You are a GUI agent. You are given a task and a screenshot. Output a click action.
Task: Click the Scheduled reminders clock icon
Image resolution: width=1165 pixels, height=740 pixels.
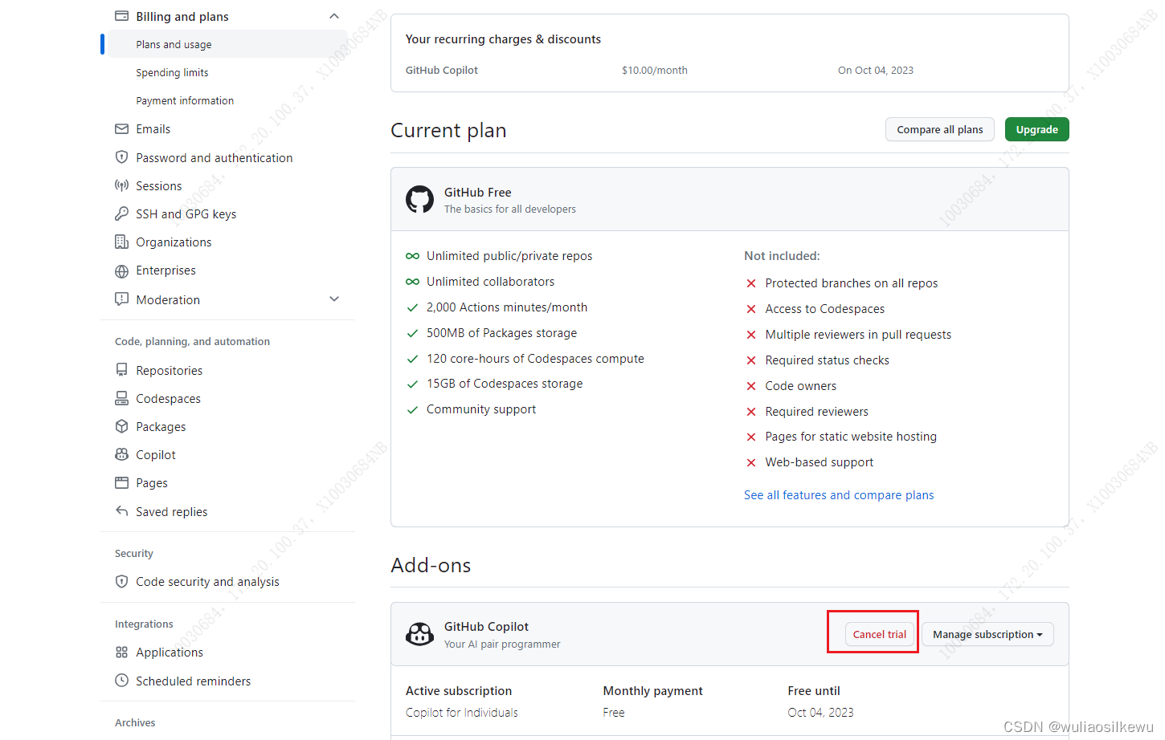[121, 681]
